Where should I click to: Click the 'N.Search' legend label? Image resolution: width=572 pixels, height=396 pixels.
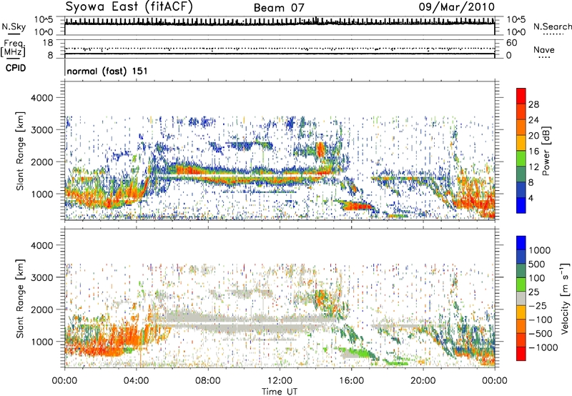pyautogui.click(x=552, y=26)
